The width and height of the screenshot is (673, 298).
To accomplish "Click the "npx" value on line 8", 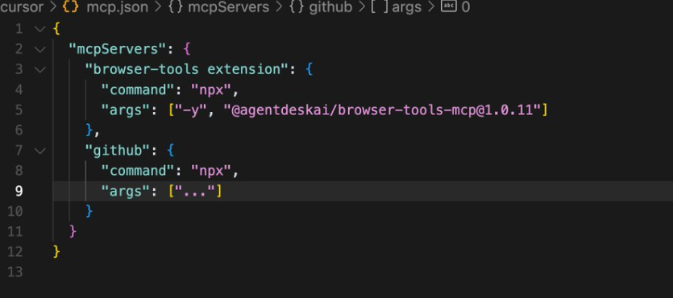I will coord(212,171).
